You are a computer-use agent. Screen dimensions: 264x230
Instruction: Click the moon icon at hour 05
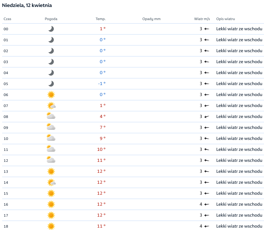point(51,84)
